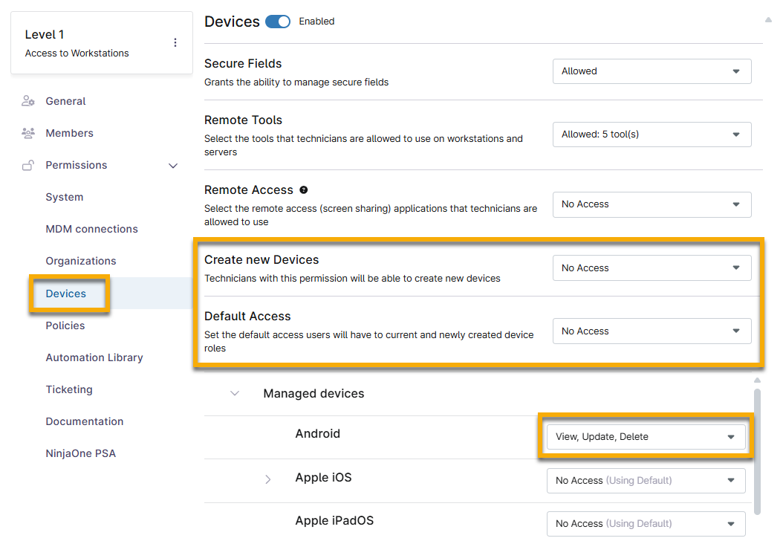Click the General person icon in sidebar

click(x=28, y=101)
